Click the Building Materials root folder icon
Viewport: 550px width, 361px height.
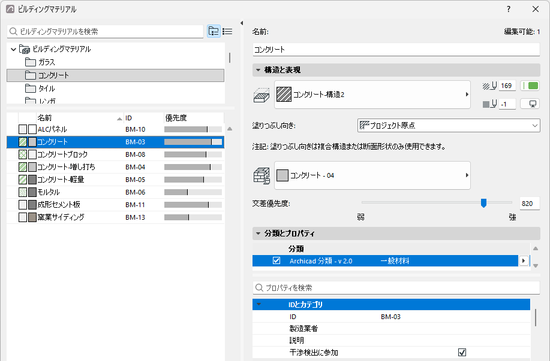[x=24, y=49]
